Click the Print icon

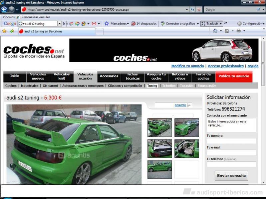[239, 31]
